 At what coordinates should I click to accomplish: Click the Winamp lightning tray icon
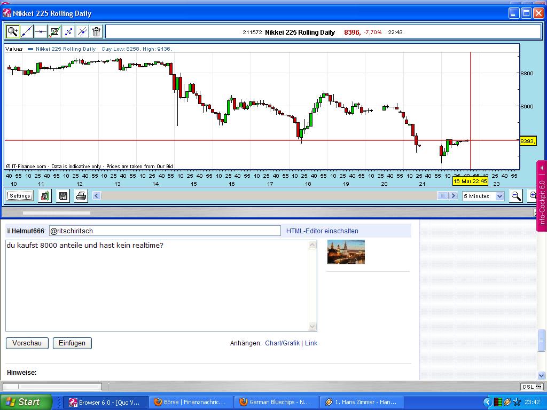click(x=507, y=403)
